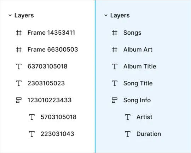Select the Album Title layer
The height and width of the screenshot is (153, 191).
tap(140, 67)
